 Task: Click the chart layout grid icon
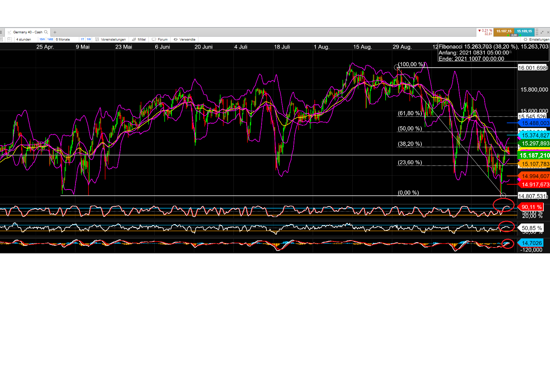pos(10,40)
